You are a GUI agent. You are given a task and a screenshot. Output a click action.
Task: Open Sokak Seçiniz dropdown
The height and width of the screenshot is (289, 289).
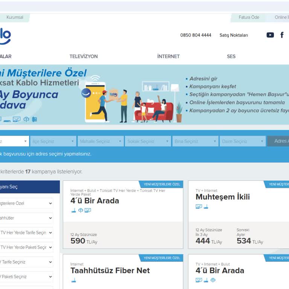148,141
